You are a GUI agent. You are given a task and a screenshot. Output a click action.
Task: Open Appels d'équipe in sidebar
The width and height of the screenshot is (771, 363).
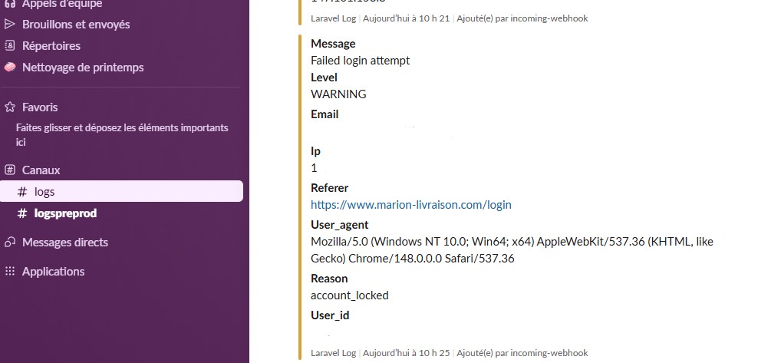point(62,4)
